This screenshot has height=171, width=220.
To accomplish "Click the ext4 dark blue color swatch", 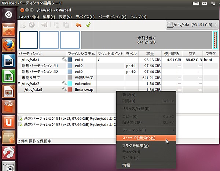I will [x=70, y=60].
